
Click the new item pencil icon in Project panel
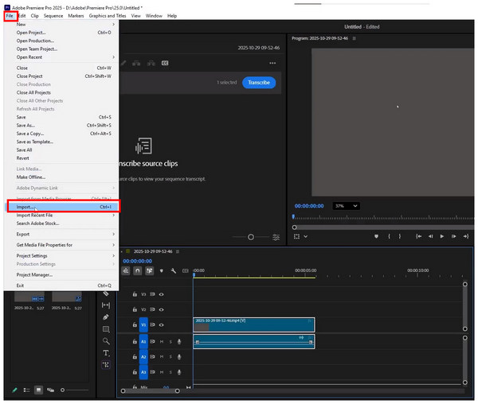click(x=14, y=390)
